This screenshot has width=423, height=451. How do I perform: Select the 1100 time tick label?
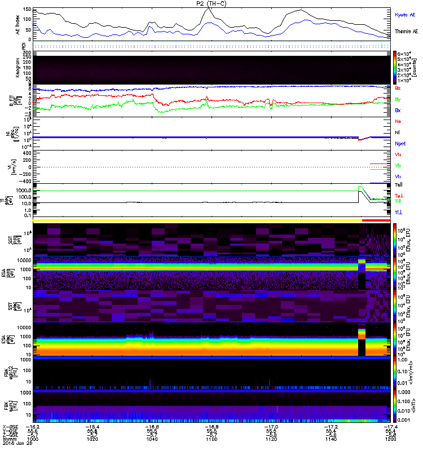(x=211, y=439)
